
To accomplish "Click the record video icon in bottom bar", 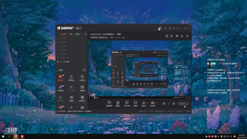I will 164,103.
